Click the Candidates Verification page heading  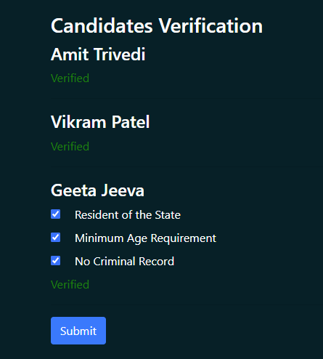[157, 25]
